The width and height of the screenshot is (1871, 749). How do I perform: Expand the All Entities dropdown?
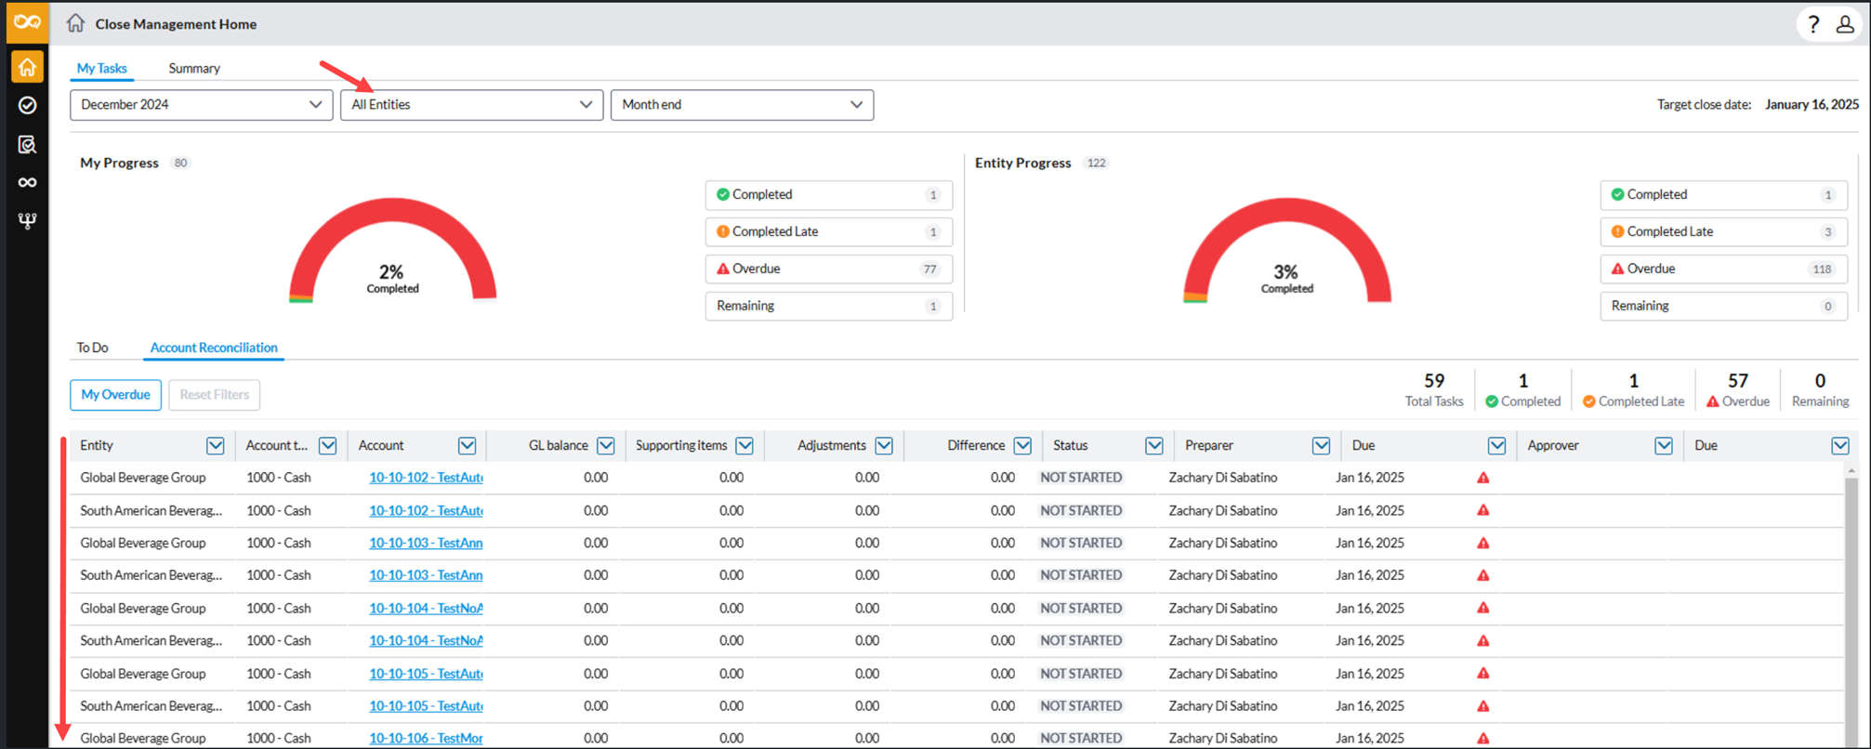coord(472,105)
